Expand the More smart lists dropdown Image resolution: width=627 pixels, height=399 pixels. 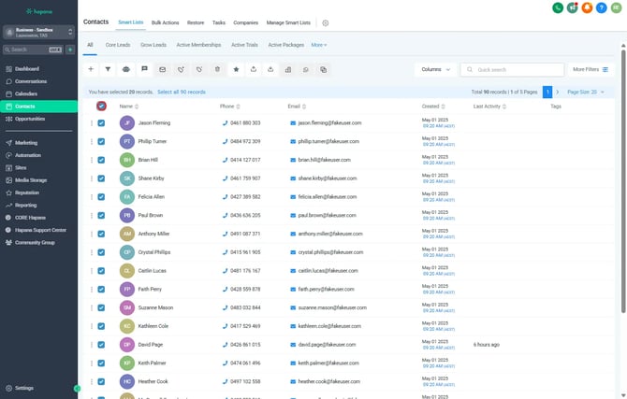pos(319,44)
